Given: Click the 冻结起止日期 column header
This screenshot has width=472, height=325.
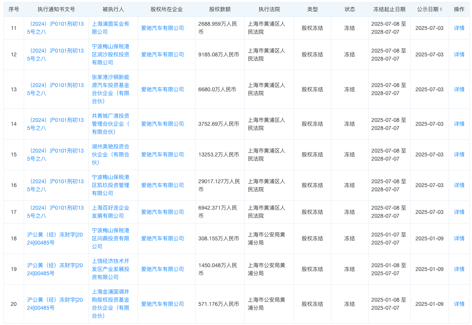Looking at the screenshot, I should point(389,9).
